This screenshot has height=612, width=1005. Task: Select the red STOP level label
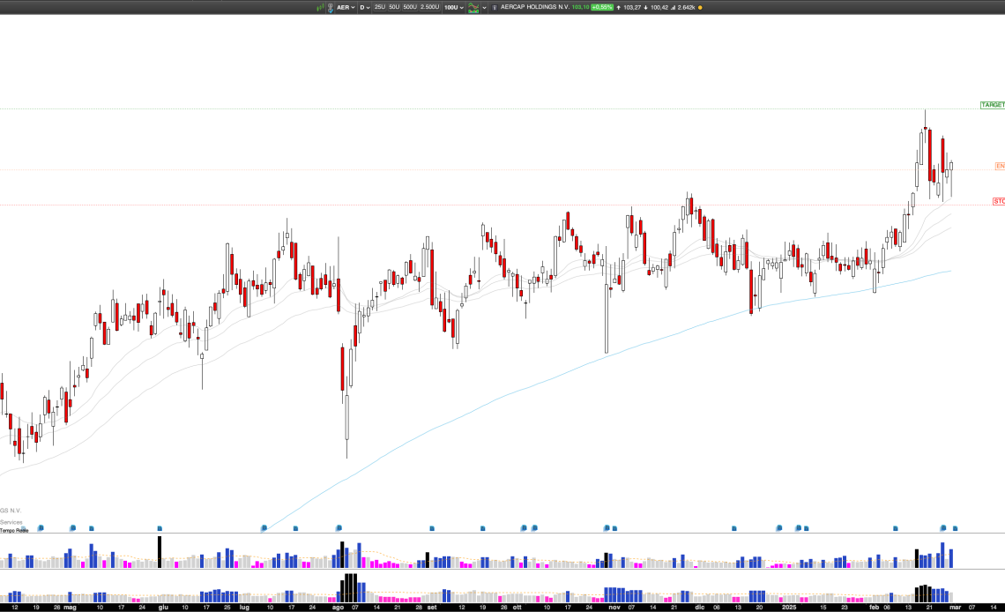pos(998,201)
